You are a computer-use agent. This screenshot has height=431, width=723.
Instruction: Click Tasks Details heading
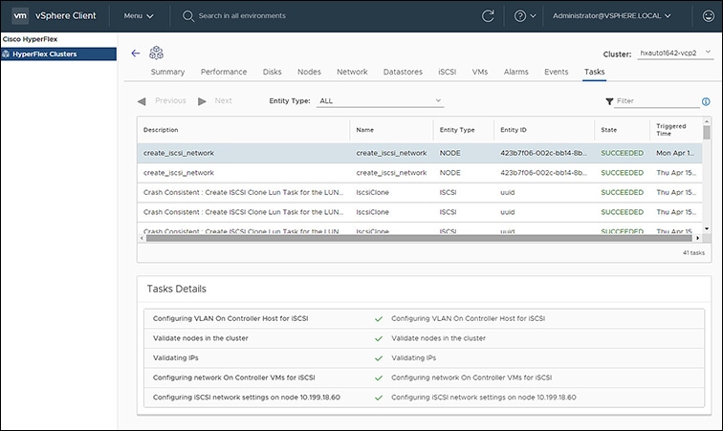(x=177, y=289)
